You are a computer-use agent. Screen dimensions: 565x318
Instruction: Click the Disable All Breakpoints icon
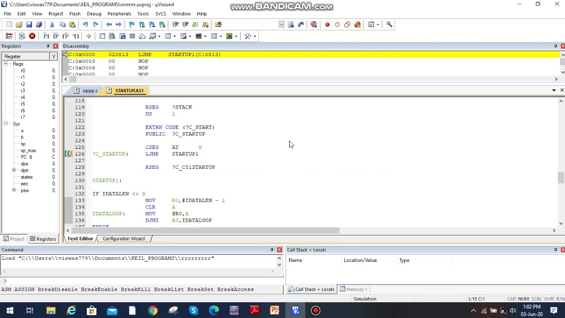click(x=347, y=25)
